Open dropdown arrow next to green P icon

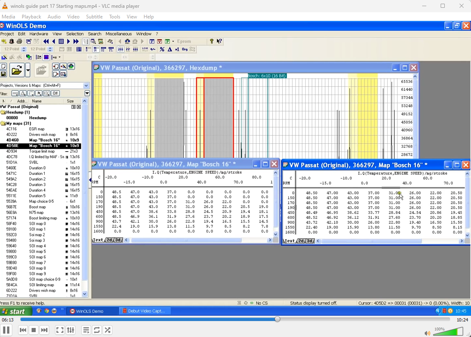pyautogui.click(x=173, y=41)
